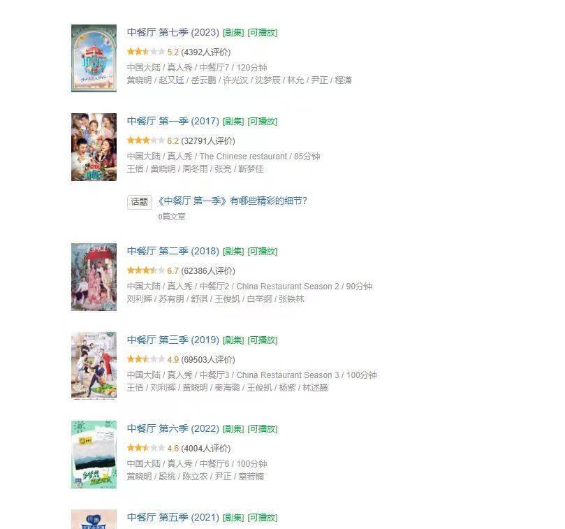Open the 中餐厅 第一季 (2017) poster thumbnail
Viewport: 565px width, 529px height.
(94, 147)
